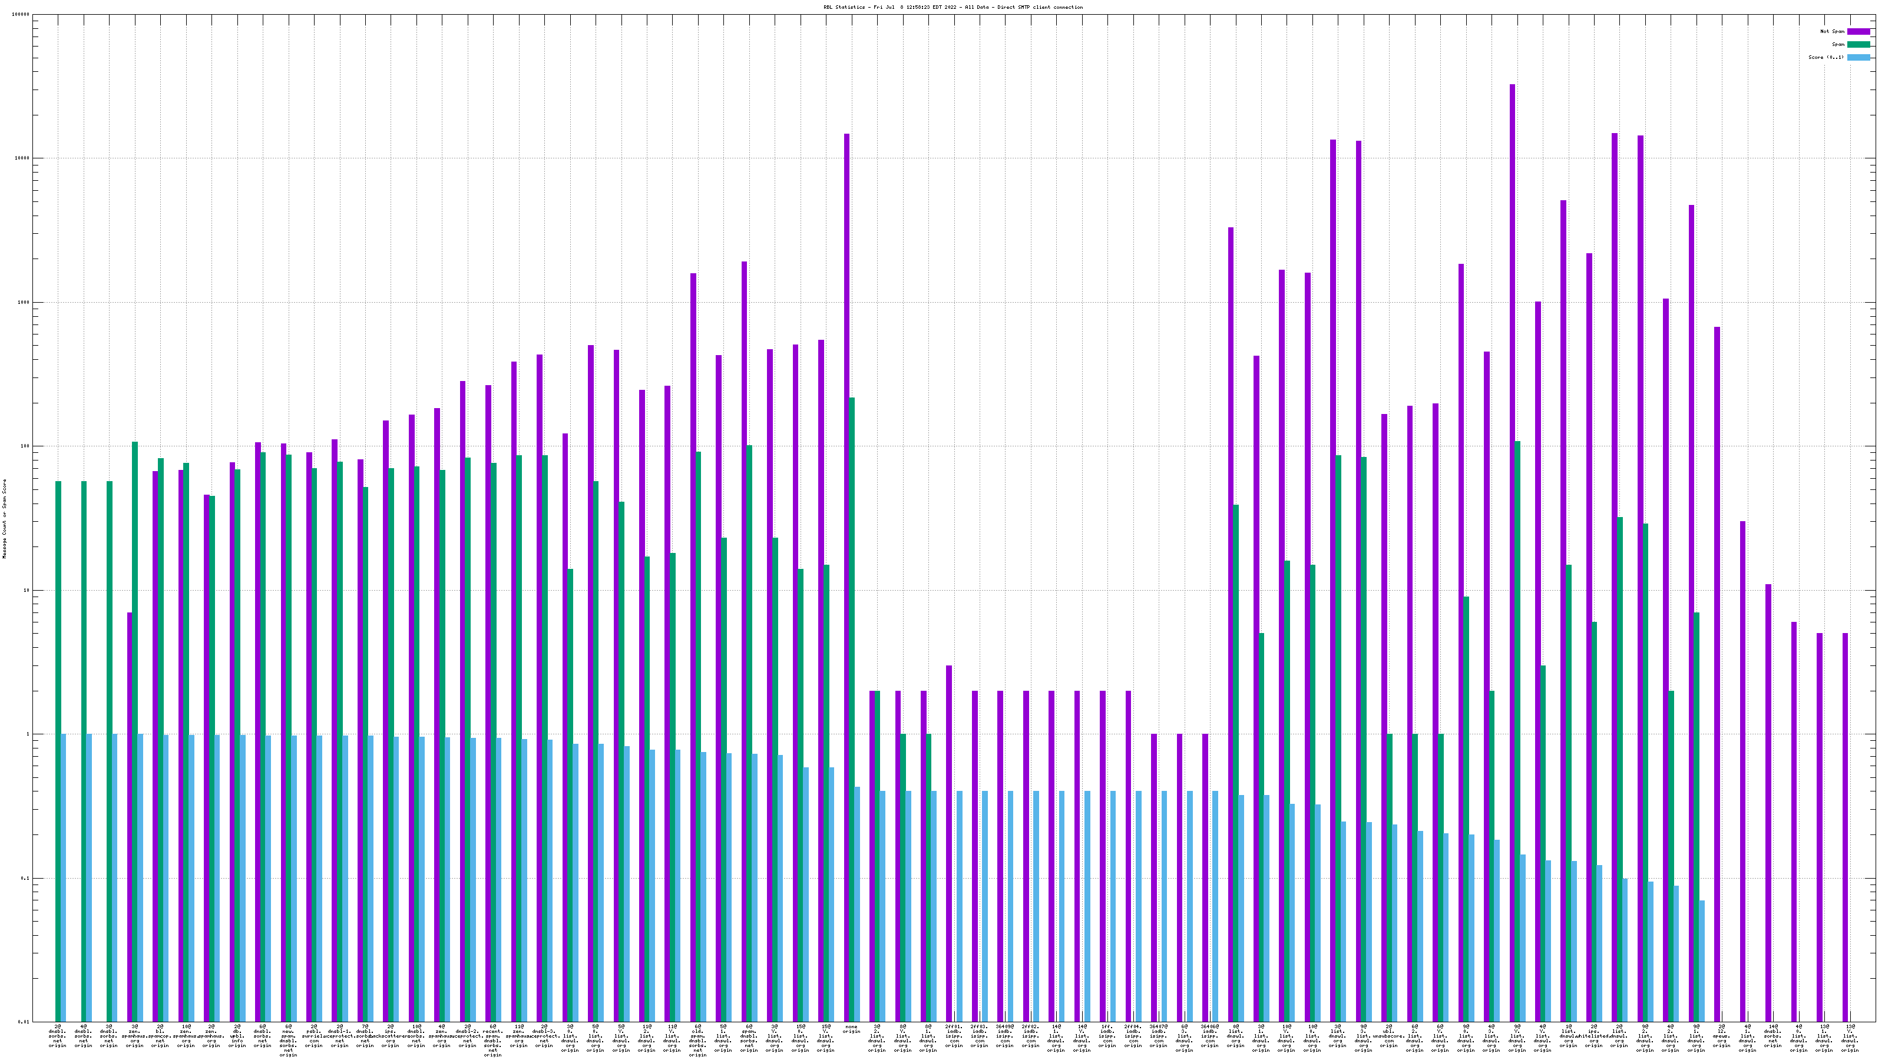The image size is (1885, 1060).
Task: Click the leftmost green Spam bar
Action: point(58,731)
